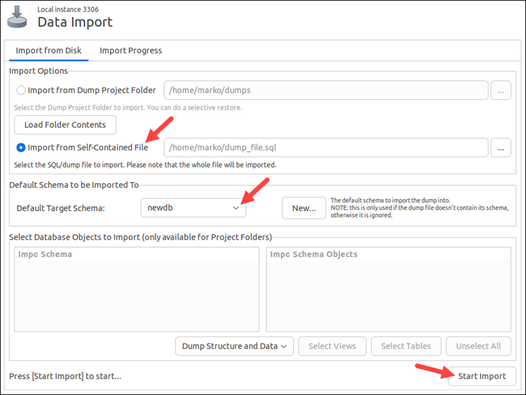The height and width of the screenshot is (395, 526).
Task: Browse for the self-contained dump file
Action: (501, 147)
